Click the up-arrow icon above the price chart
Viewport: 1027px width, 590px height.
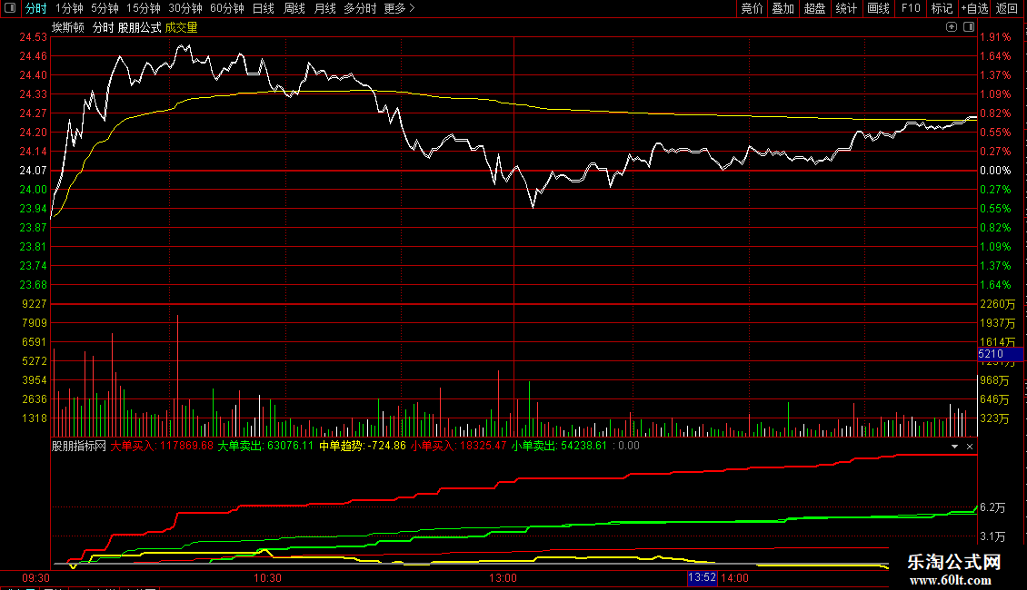(x=952, y=27)
